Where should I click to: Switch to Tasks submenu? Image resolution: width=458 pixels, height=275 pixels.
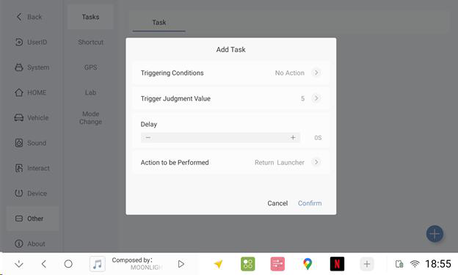click(90, 17)
